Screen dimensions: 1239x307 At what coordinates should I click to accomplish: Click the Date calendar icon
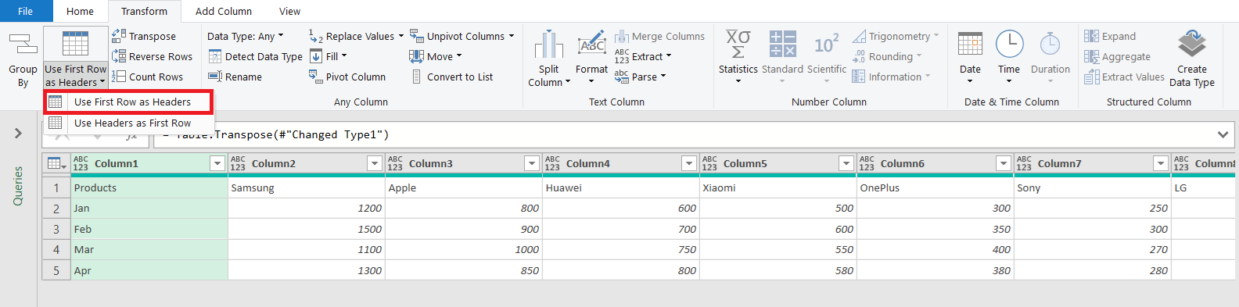pyautogui.click(x=970, y=44)
